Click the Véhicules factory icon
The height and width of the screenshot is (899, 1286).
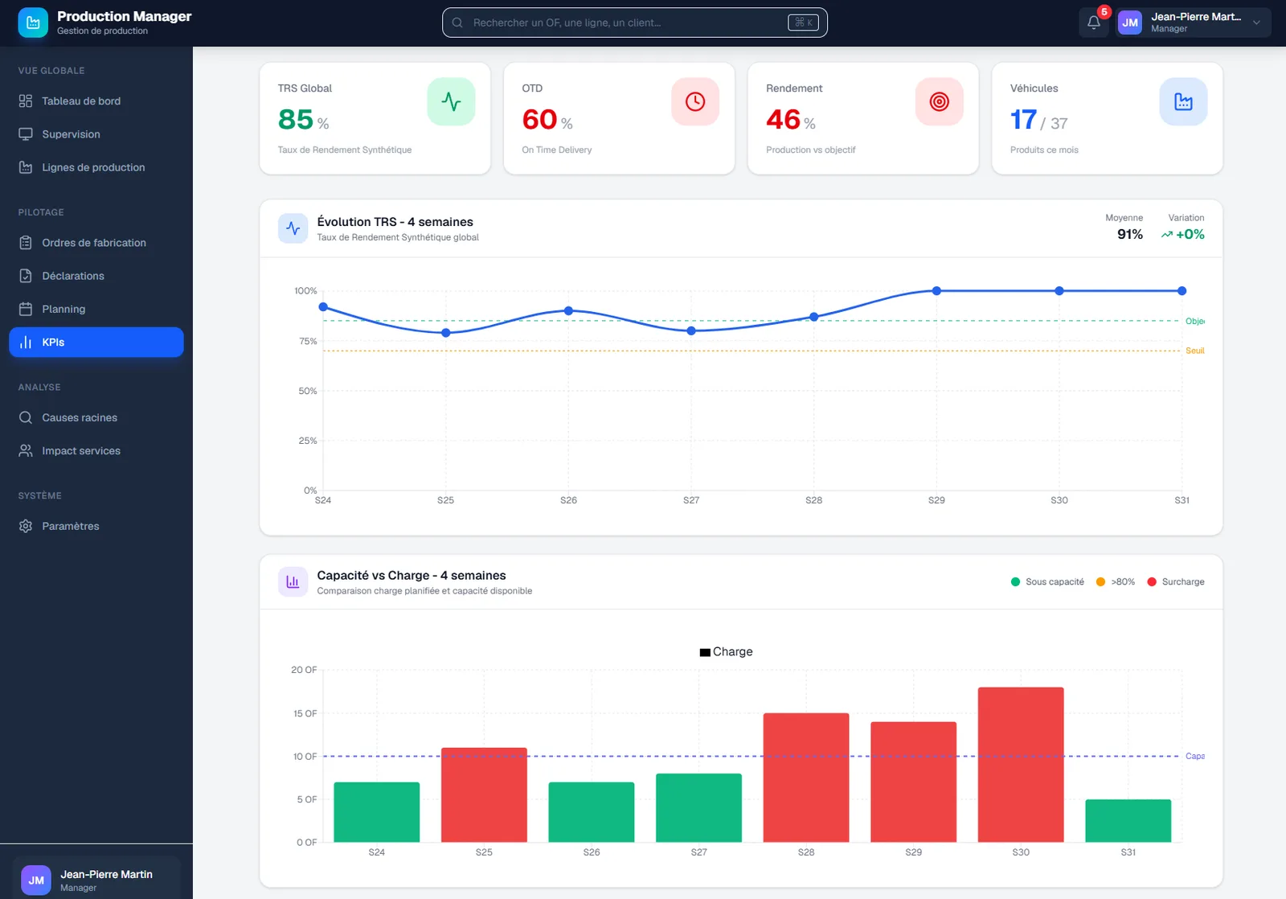coord(1183,101)
